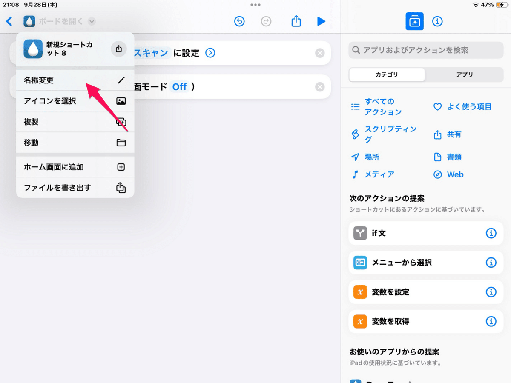
Task: Tap the 次のアクションの提案 heading
Action: coord(387,199)
